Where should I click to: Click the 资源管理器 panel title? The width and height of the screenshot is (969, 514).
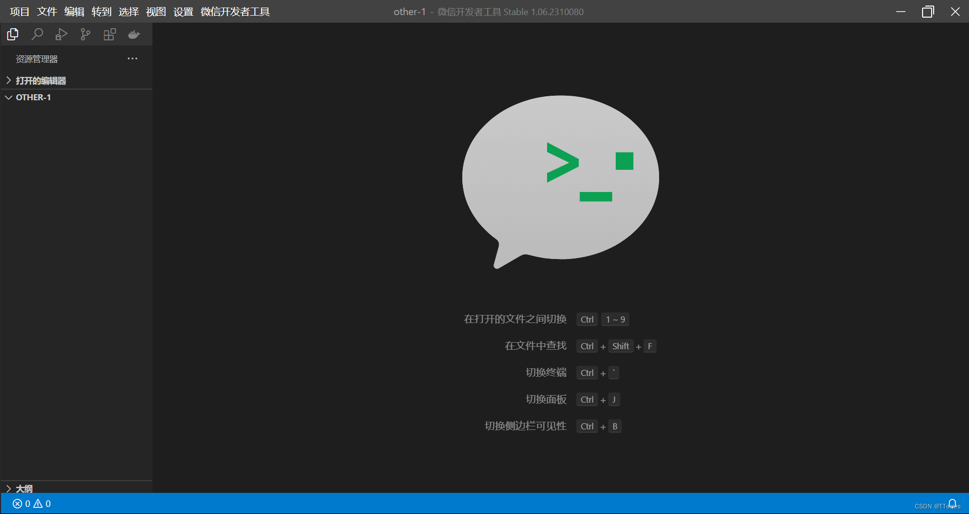37,59
